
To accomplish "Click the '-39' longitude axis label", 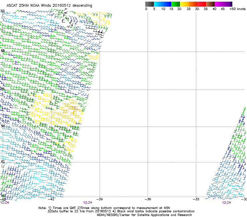I will pyautogui.click(x=99, y=199).
